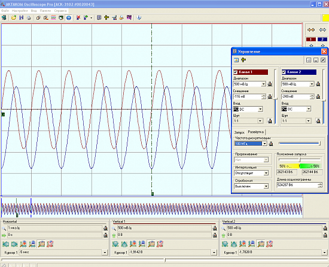Screen dimensions: 329x267
Task: Toggle the channel 2 blue indicator button
Action: pos(322,40)
